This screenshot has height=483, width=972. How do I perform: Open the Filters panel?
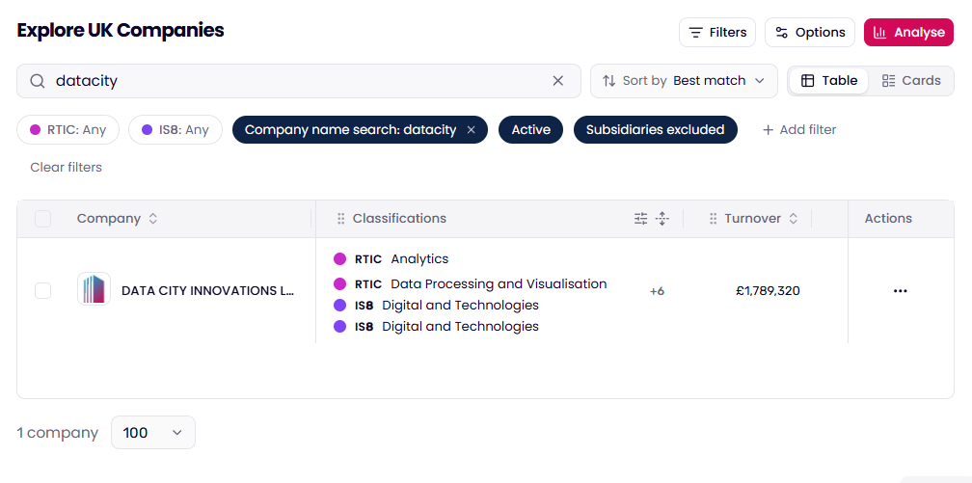717,32
